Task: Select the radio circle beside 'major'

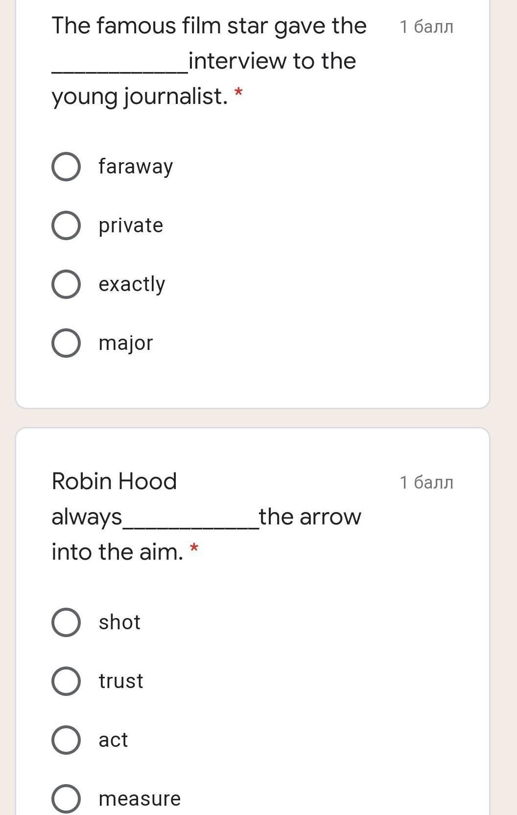Action: click(66, 343)
